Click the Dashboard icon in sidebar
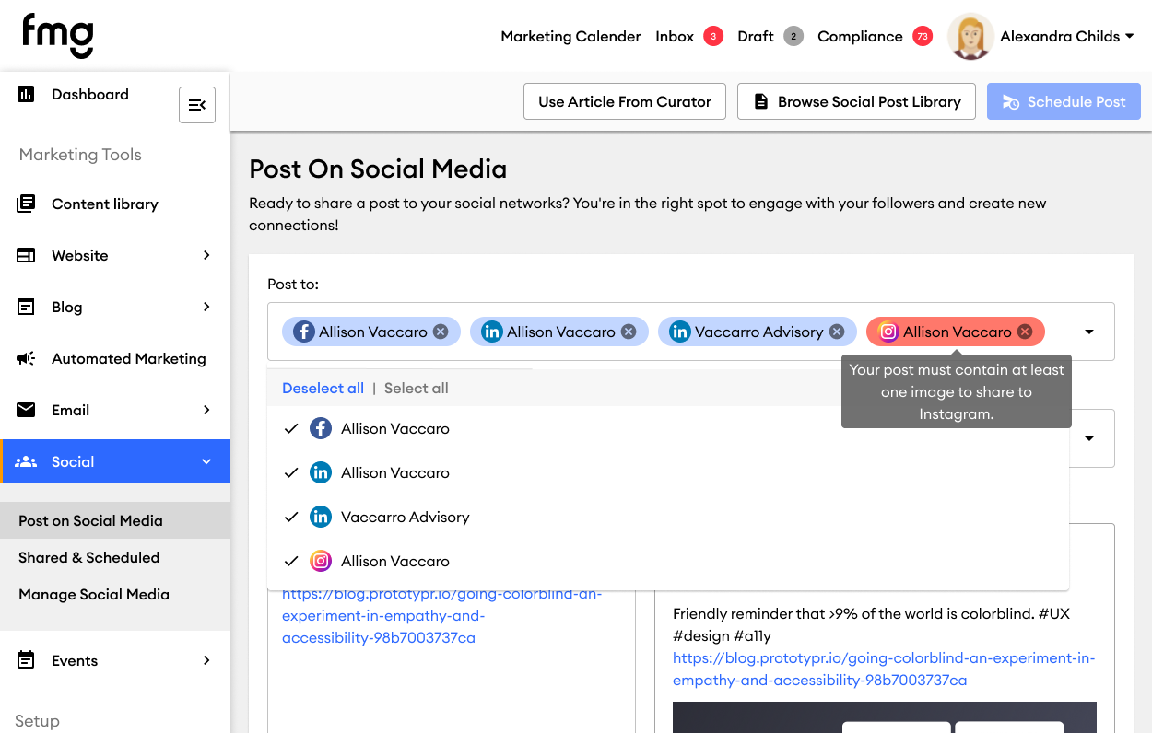Screen dimensions: 1152x733 click(26, 94)
